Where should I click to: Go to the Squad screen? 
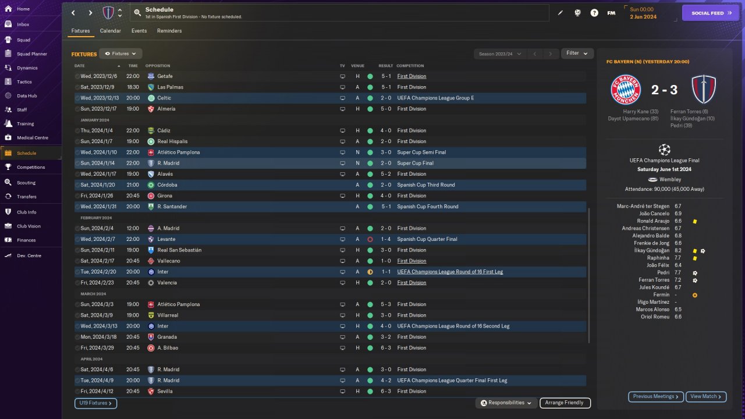tap(23, 40)
